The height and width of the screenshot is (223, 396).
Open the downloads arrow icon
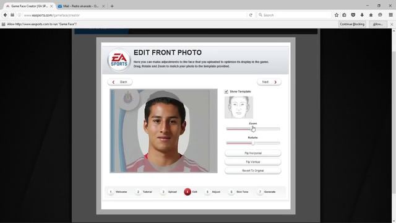click(362, 15)
